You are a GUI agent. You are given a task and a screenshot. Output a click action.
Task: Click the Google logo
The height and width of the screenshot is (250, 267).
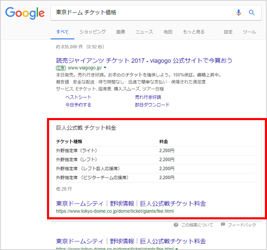(25, 13)
